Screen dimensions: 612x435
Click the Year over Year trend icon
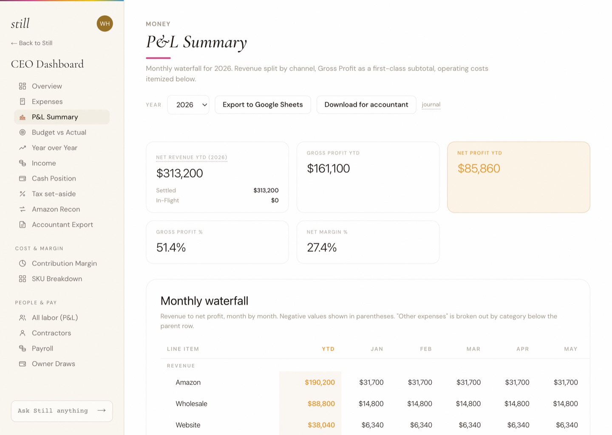[23, 148]
